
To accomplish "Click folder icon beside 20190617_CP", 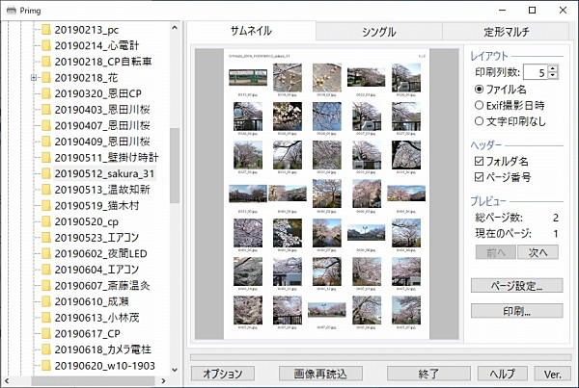I will 46,333.
